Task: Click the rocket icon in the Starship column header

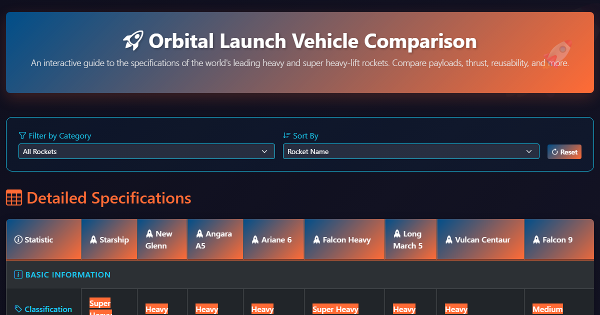Action: click(x=93, y=239)
